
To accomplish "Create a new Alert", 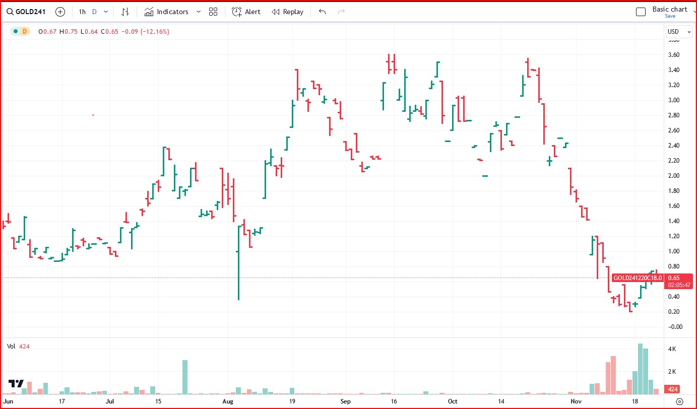I will click(246, 12).
